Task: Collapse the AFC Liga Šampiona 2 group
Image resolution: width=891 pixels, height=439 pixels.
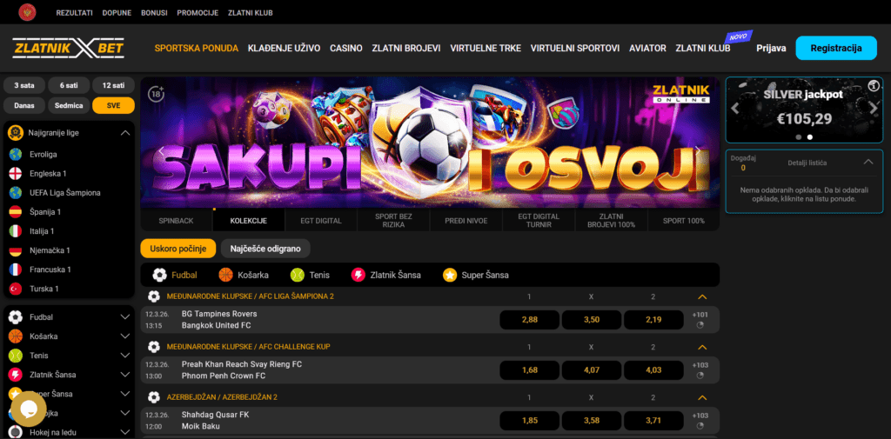Action: [702, 296]
